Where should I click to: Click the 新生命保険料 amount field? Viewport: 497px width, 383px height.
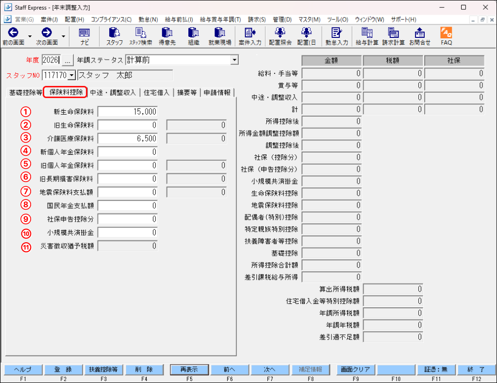tap(128, 112)
